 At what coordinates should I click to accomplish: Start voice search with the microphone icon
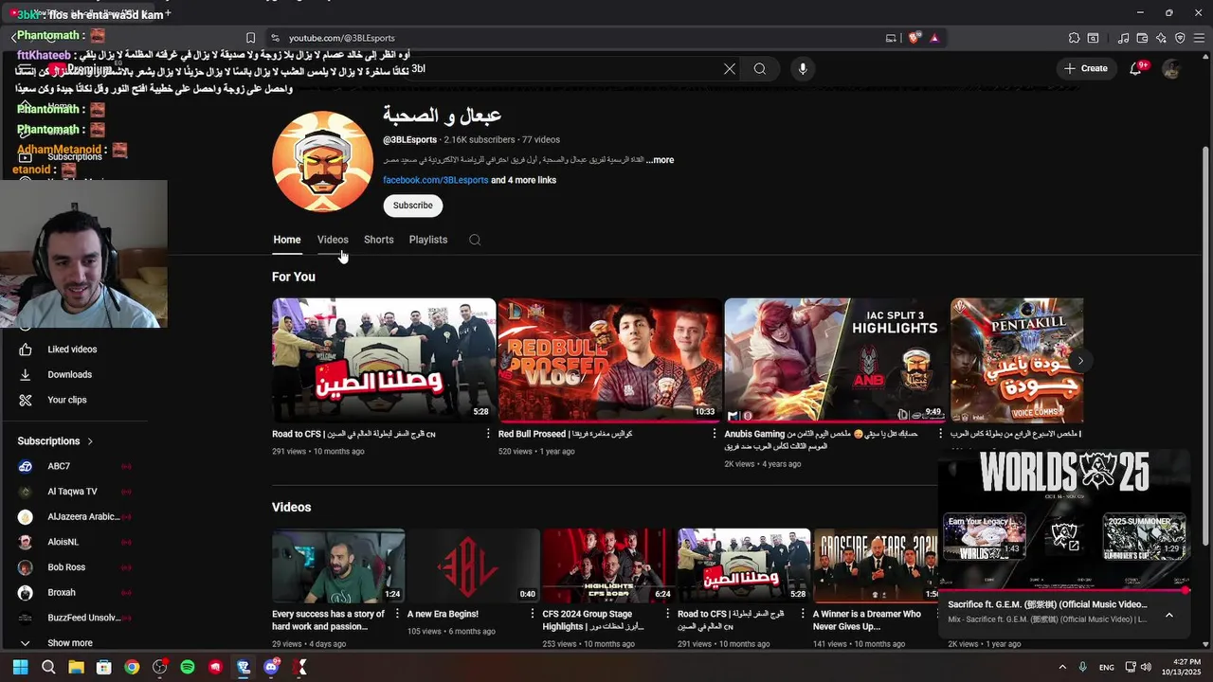point(803,69)
